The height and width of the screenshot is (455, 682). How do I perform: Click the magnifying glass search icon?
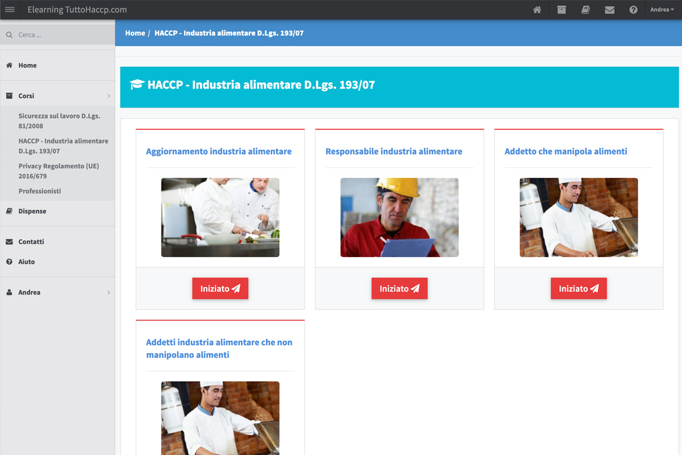[x=9, y=35]
